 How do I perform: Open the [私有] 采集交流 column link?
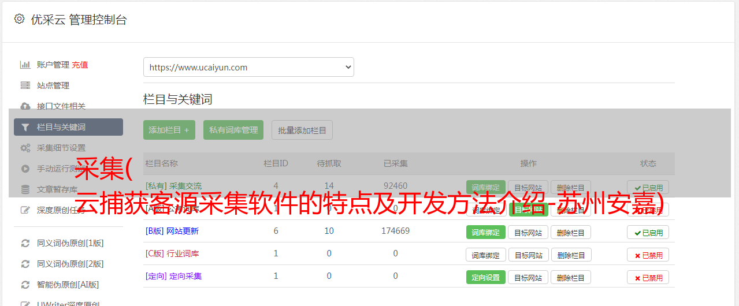click(x=173, y=186)
